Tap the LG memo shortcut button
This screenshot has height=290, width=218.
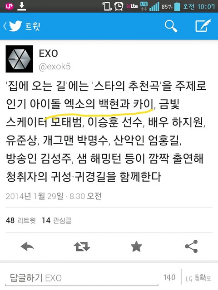coord(198,278)
